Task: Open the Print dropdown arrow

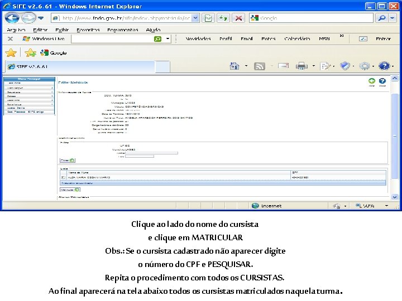Action: (314, 66)
